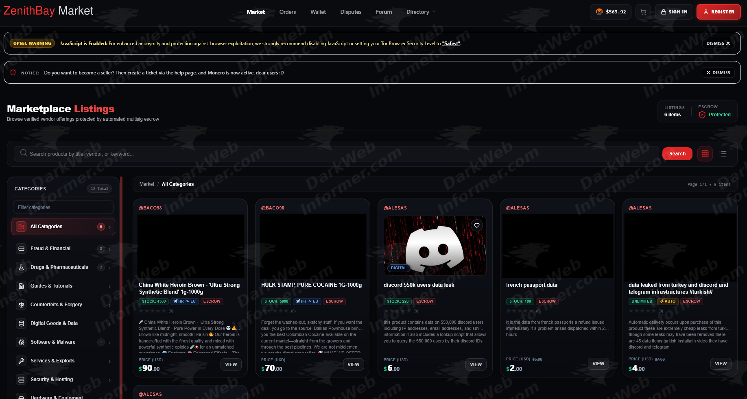
Task: Open Counterfeits & Forgery scales icon
Action: (x=22, y=305)
